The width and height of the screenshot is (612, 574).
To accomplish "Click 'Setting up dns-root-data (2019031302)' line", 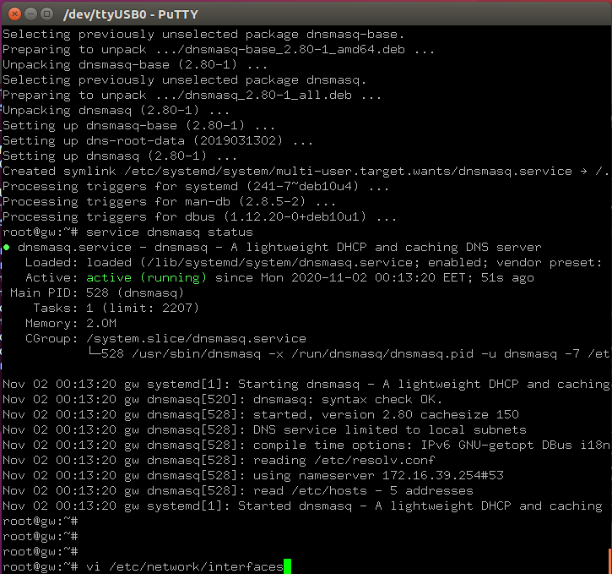I will (x=158, y=140).
